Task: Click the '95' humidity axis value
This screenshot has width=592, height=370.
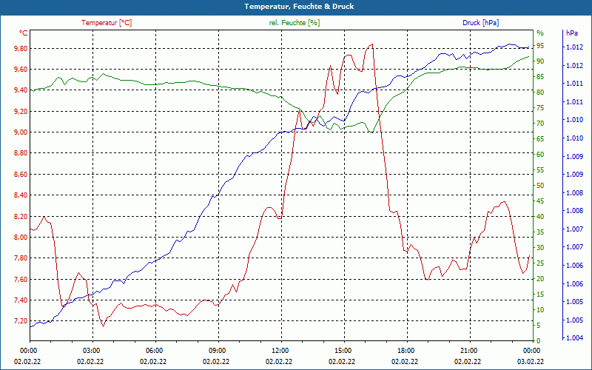Action: [x=540, y=46]
